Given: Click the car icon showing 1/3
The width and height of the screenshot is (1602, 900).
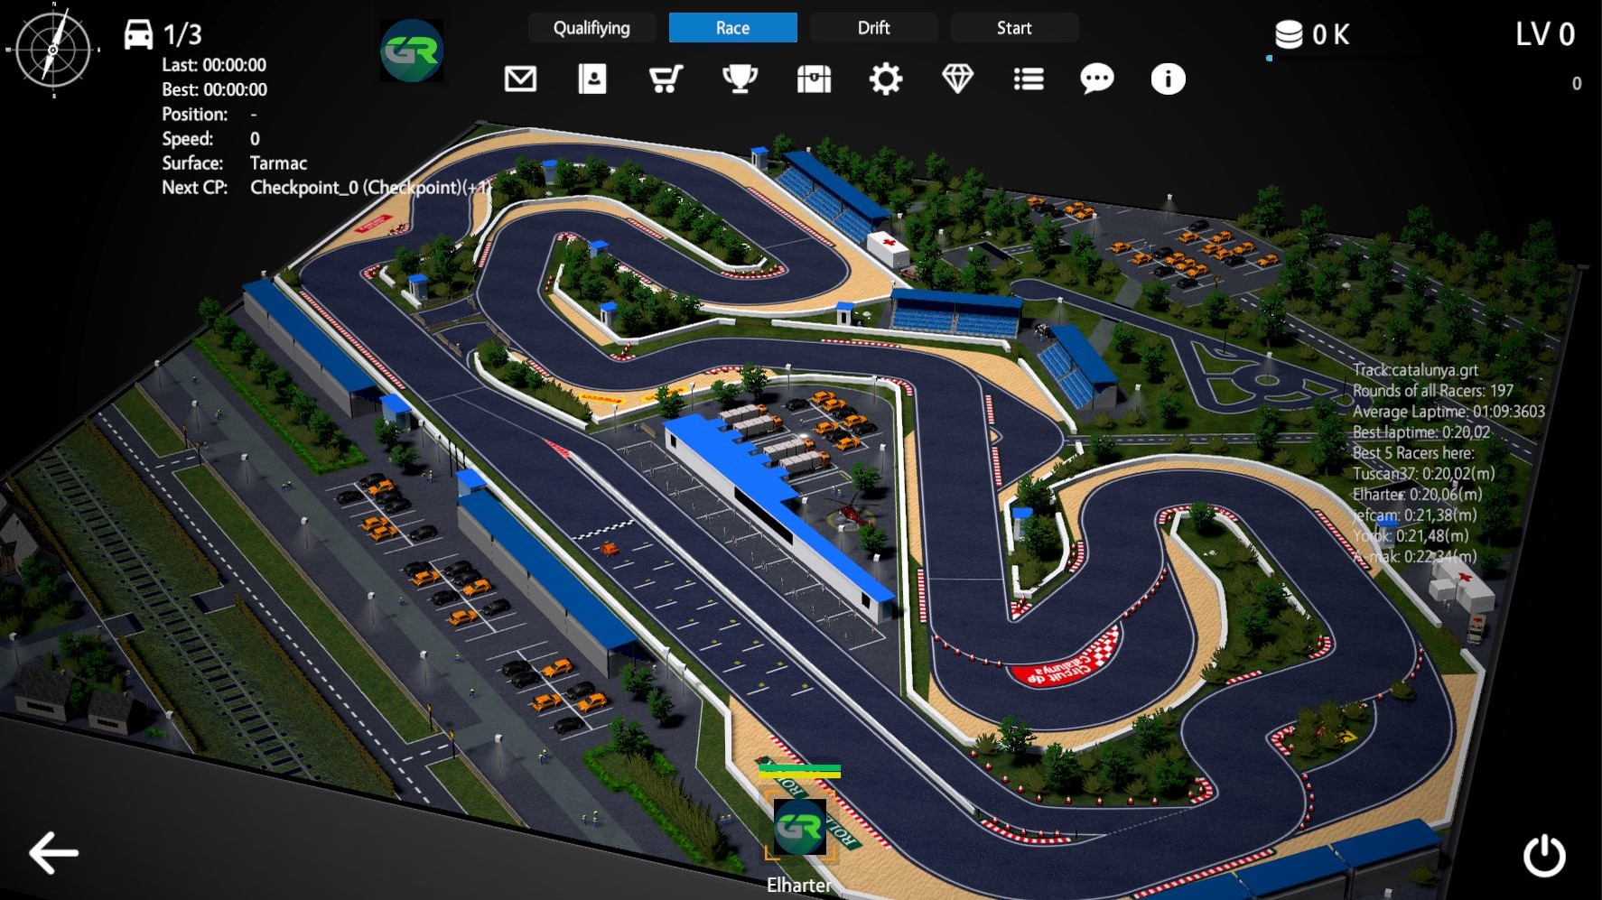Looking at the screenshot, I should pyautogui.click(x=141, y=32).
